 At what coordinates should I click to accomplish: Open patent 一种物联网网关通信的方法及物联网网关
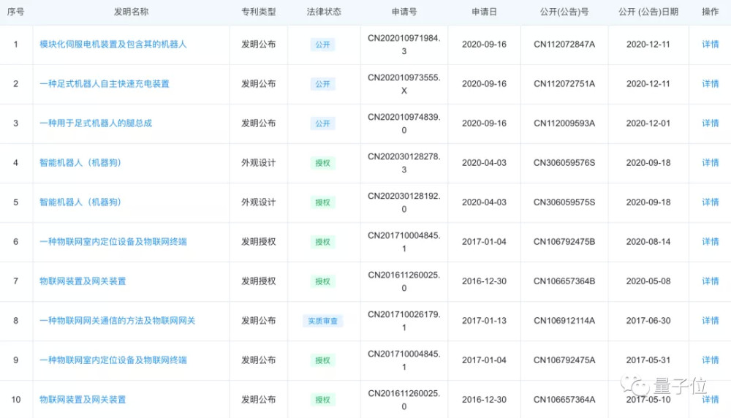[x=118, y=321]
